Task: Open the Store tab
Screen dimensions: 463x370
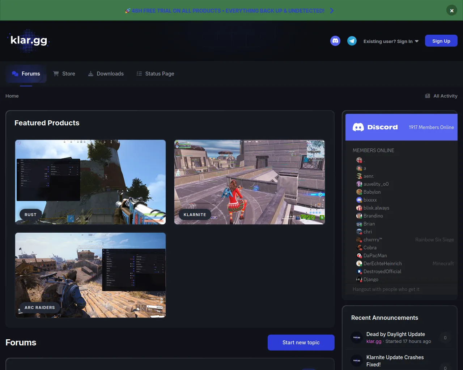Action: click(64, 74)
